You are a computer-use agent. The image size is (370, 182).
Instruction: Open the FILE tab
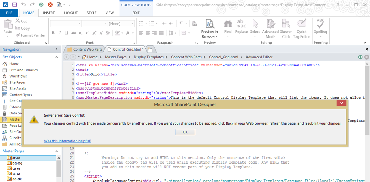[x=9, y=13]
